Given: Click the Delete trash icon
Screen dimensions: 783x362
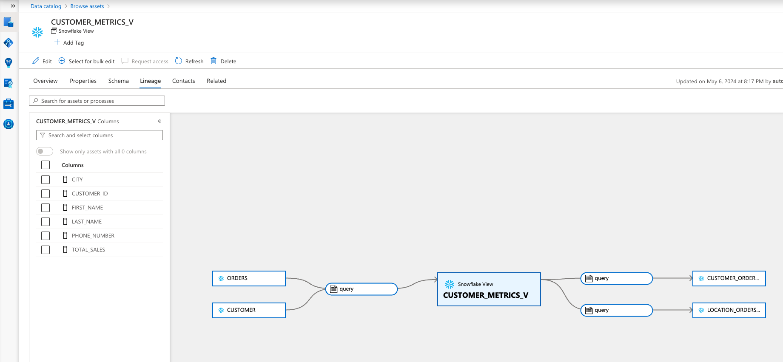Looking at the screenshot, I should coord(214,61).
